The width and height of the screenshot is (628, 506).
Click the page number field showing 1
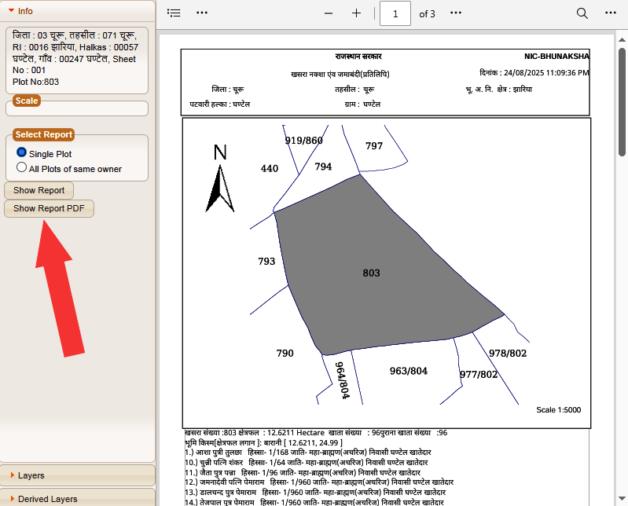tap(395, 13)
